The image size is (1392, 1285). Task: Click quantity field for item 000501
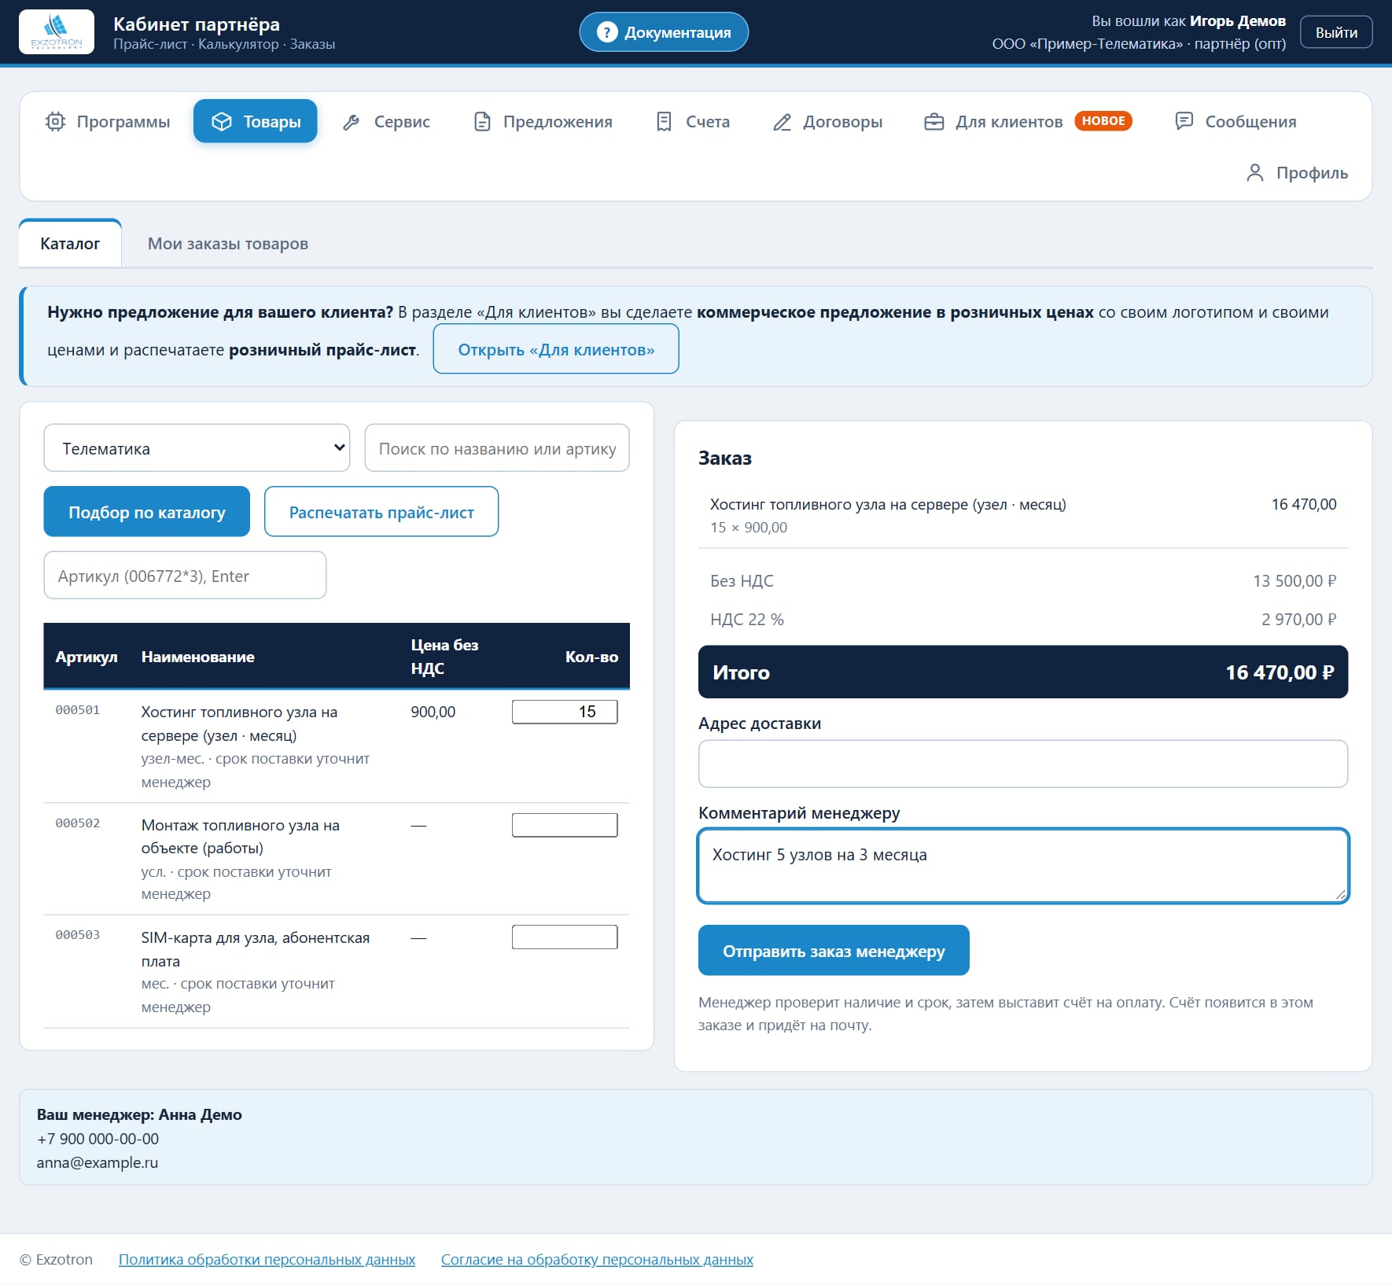pyautogui.click(x=565, y=712)
